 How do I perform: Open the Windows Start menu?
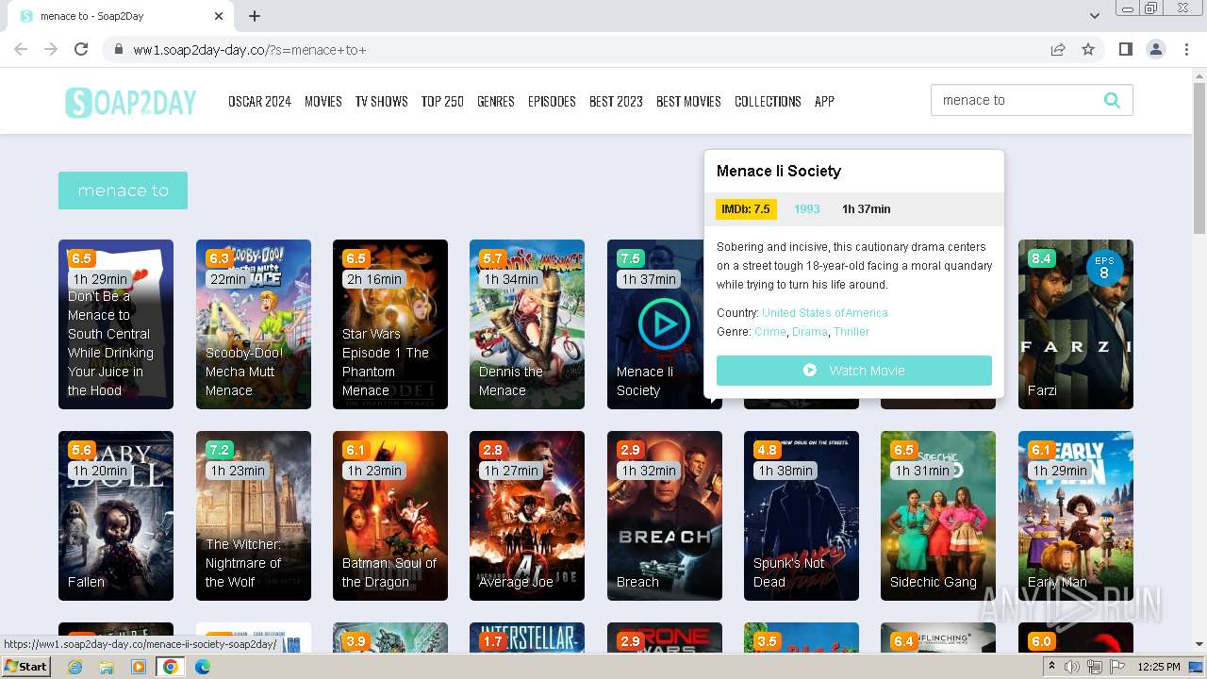point(25,666)
